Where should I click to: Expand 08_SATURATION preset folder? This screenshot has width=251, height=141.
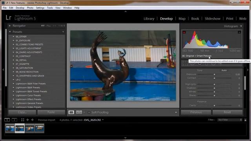tap(14, 68)
